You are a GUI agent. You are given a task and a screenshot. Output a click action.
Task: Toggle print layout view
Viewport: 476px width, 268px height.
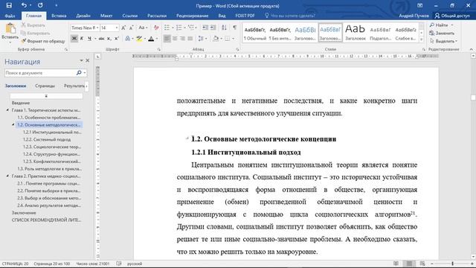tap(409, 264)
